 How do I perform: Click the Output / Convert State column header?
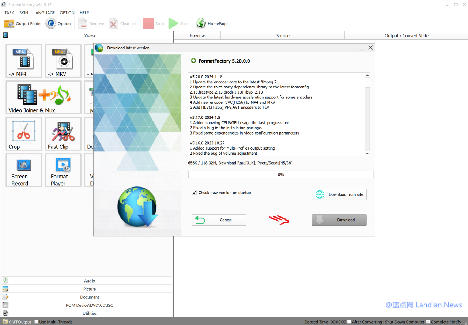click(406, 35)
